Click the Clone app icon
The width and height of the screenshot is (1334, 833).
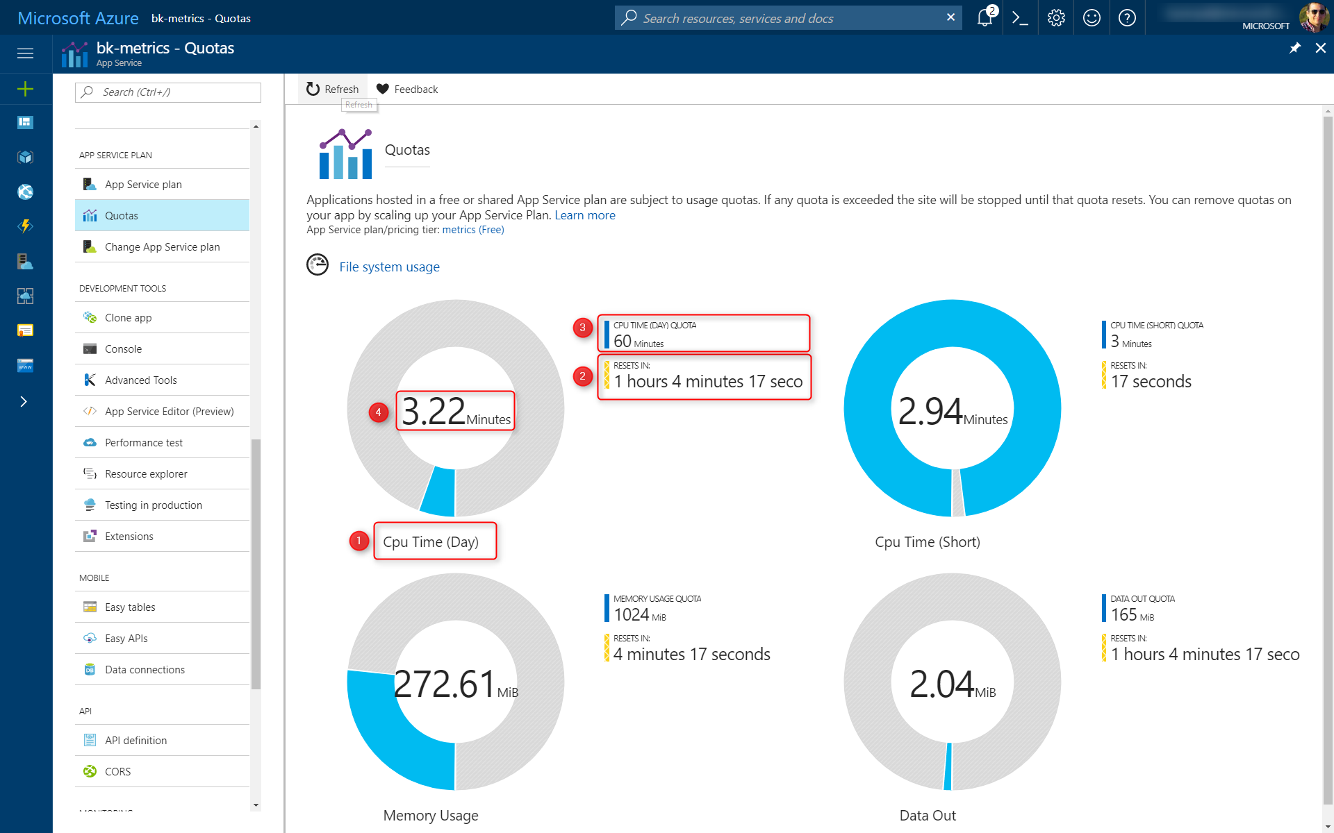(90, 318)
